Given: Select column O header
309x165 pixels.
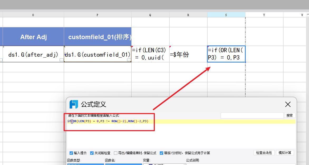Looking at the screenshot, I should coord(33,15).
